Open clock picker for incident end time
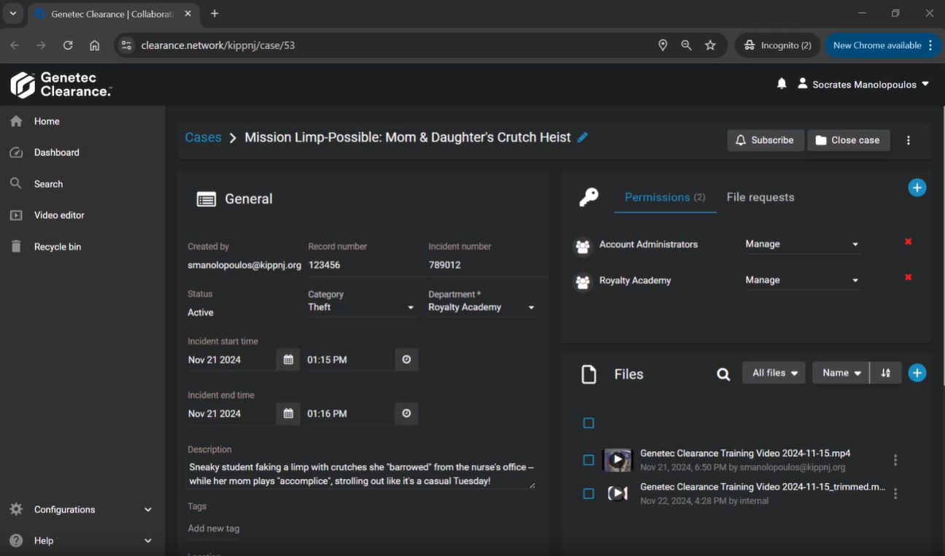The height and width of the screenshot is (556, 945). (406, 414)
